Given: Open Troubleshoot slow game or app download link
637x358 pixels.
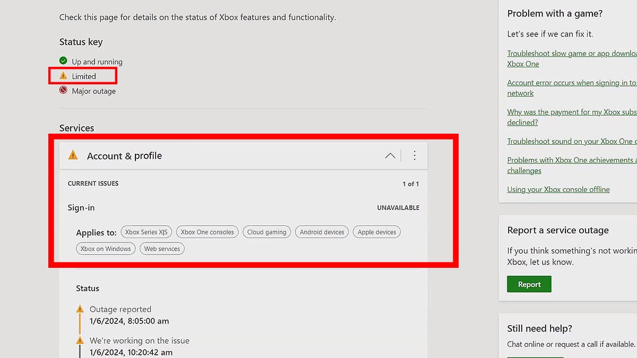Looking at the screenshot, I should point(572,58).
